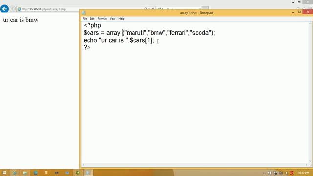The height and width of the screenshot is (176, 313).
Task: Open the Edit menu in Notepad
Action: 92,19
